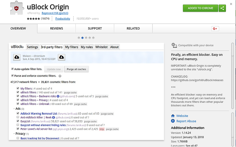Image resolution: width=236 pixels, height=147 pixels.
Task: Click the description panel scrollbar
Action: pos(233,76)
